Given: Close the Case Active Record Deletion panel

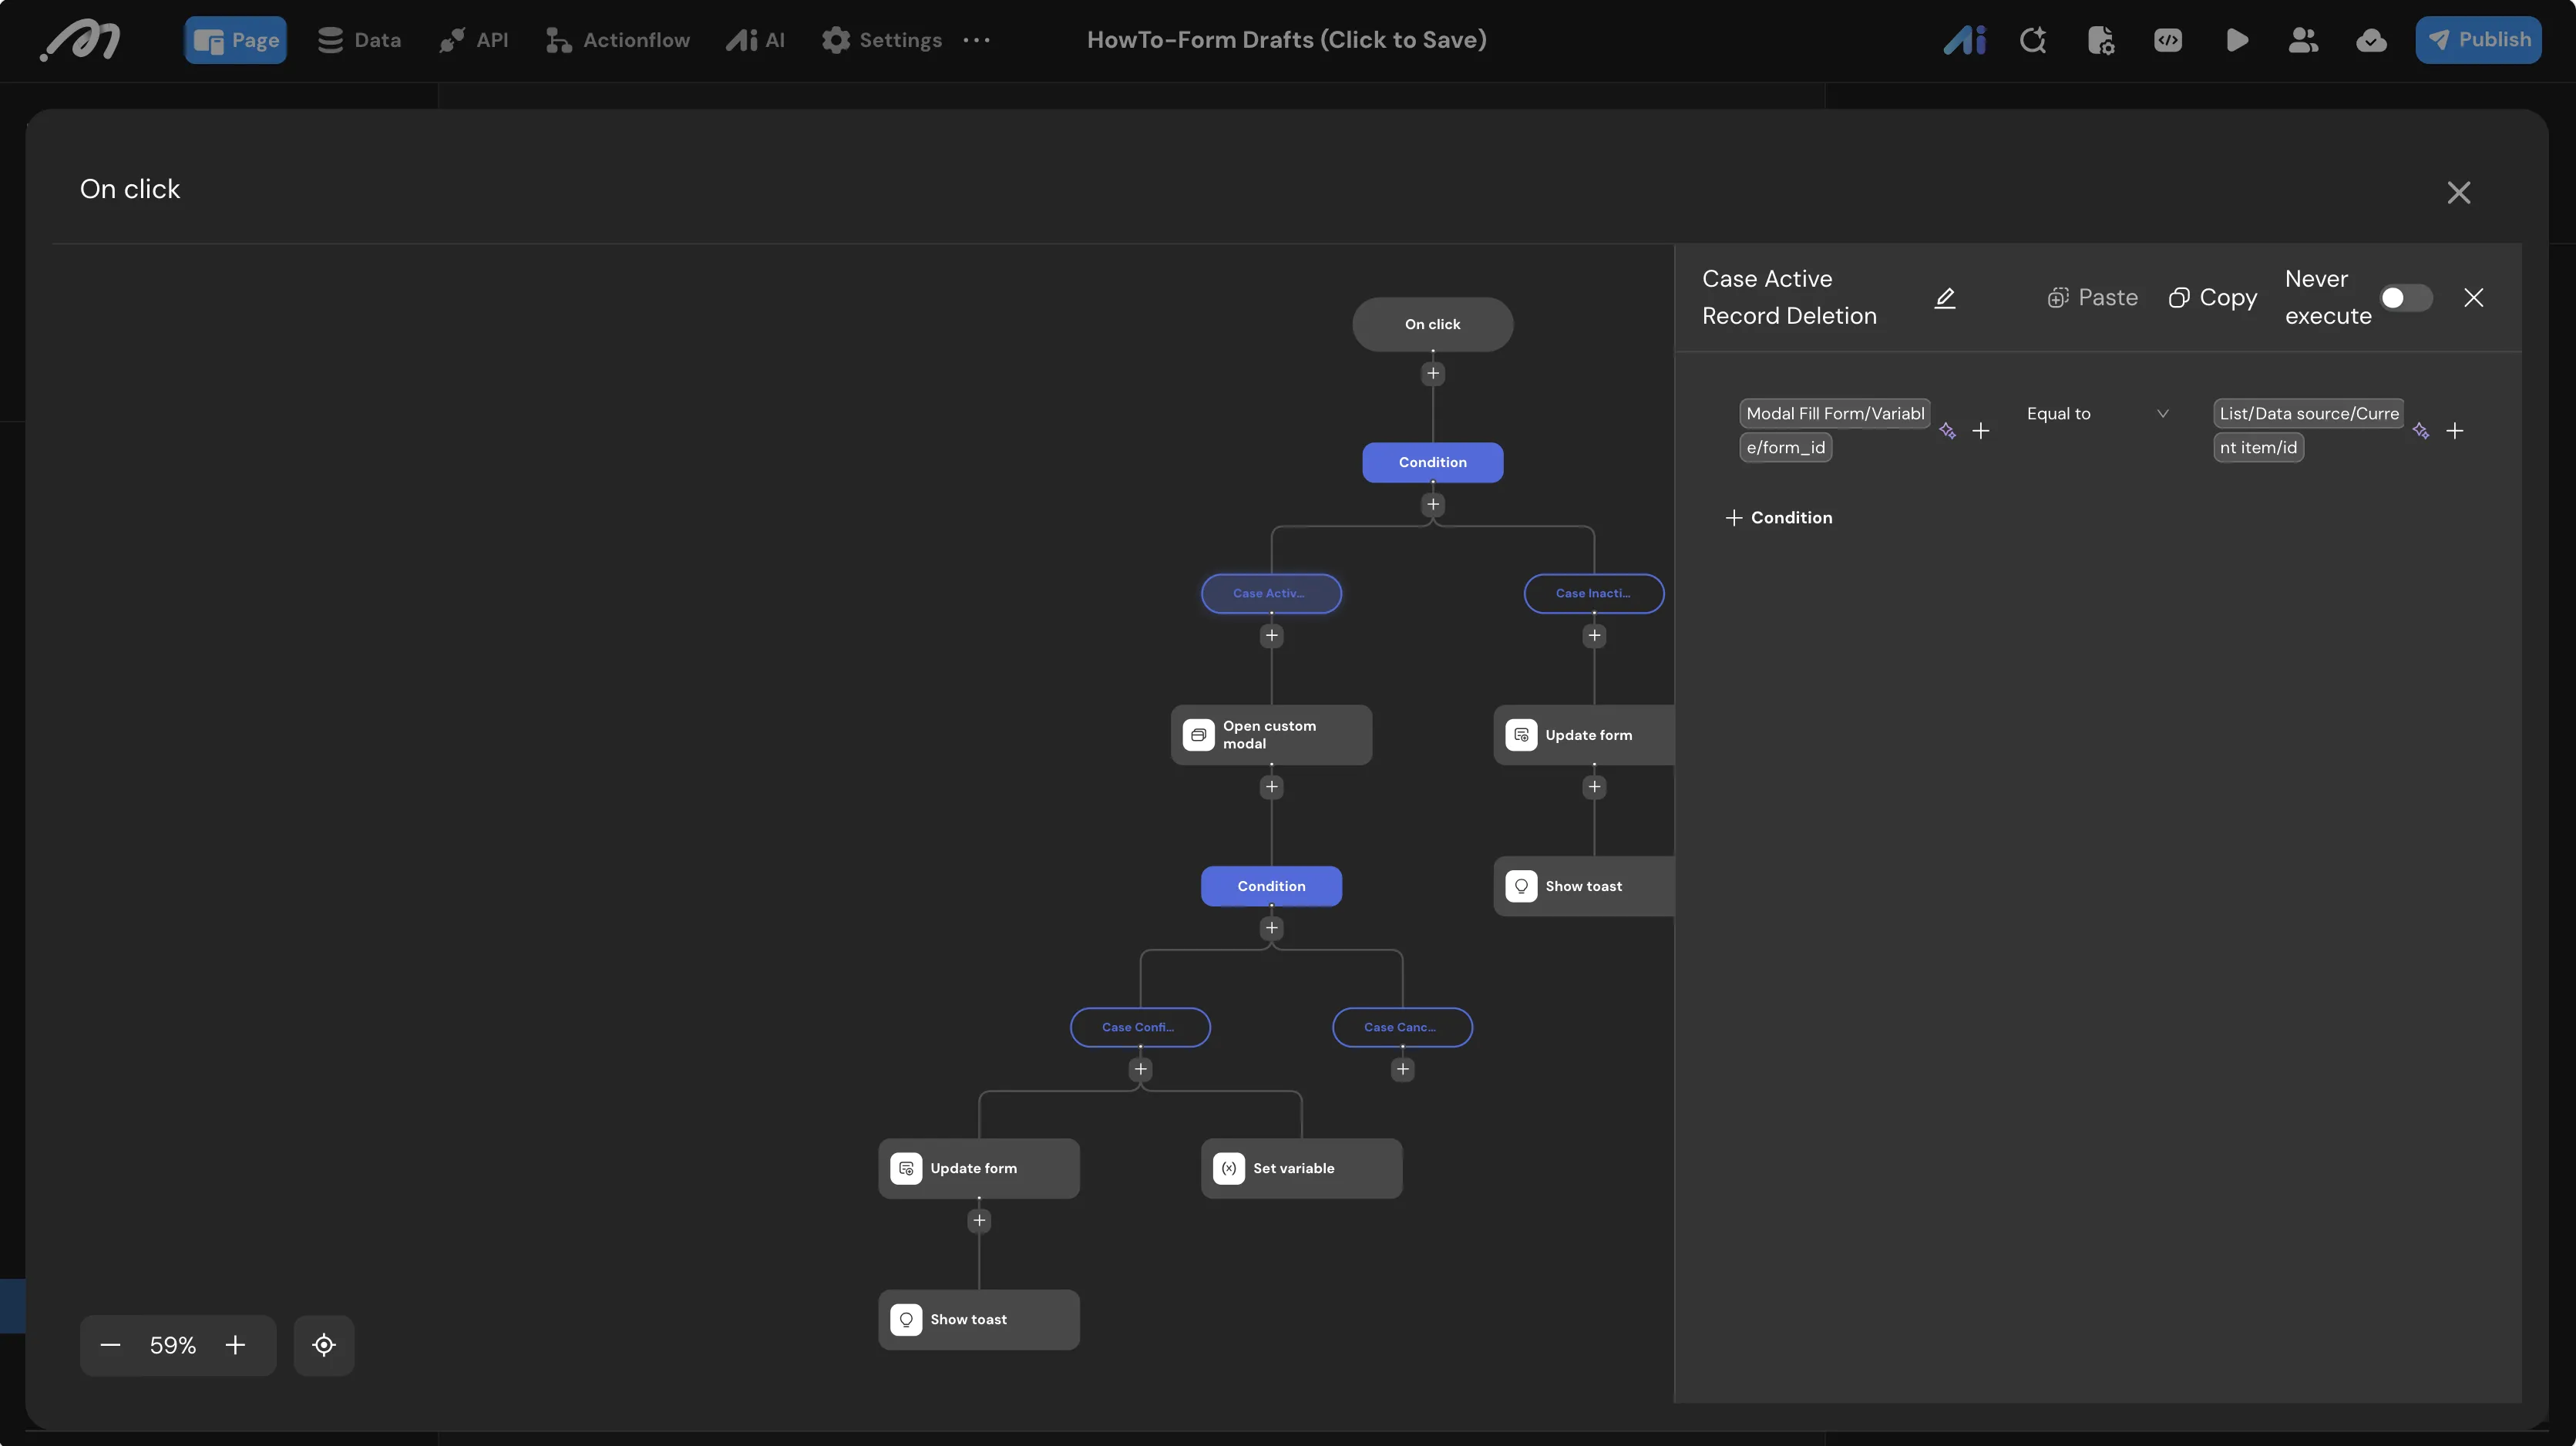Looking at the screenshot, I should tap(2474, 298).
